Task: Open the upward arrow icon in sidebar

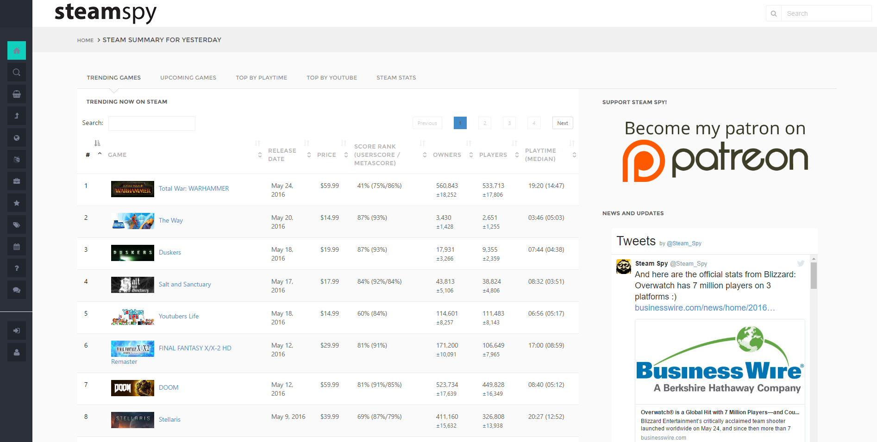Action: click(x=17, y=116)
